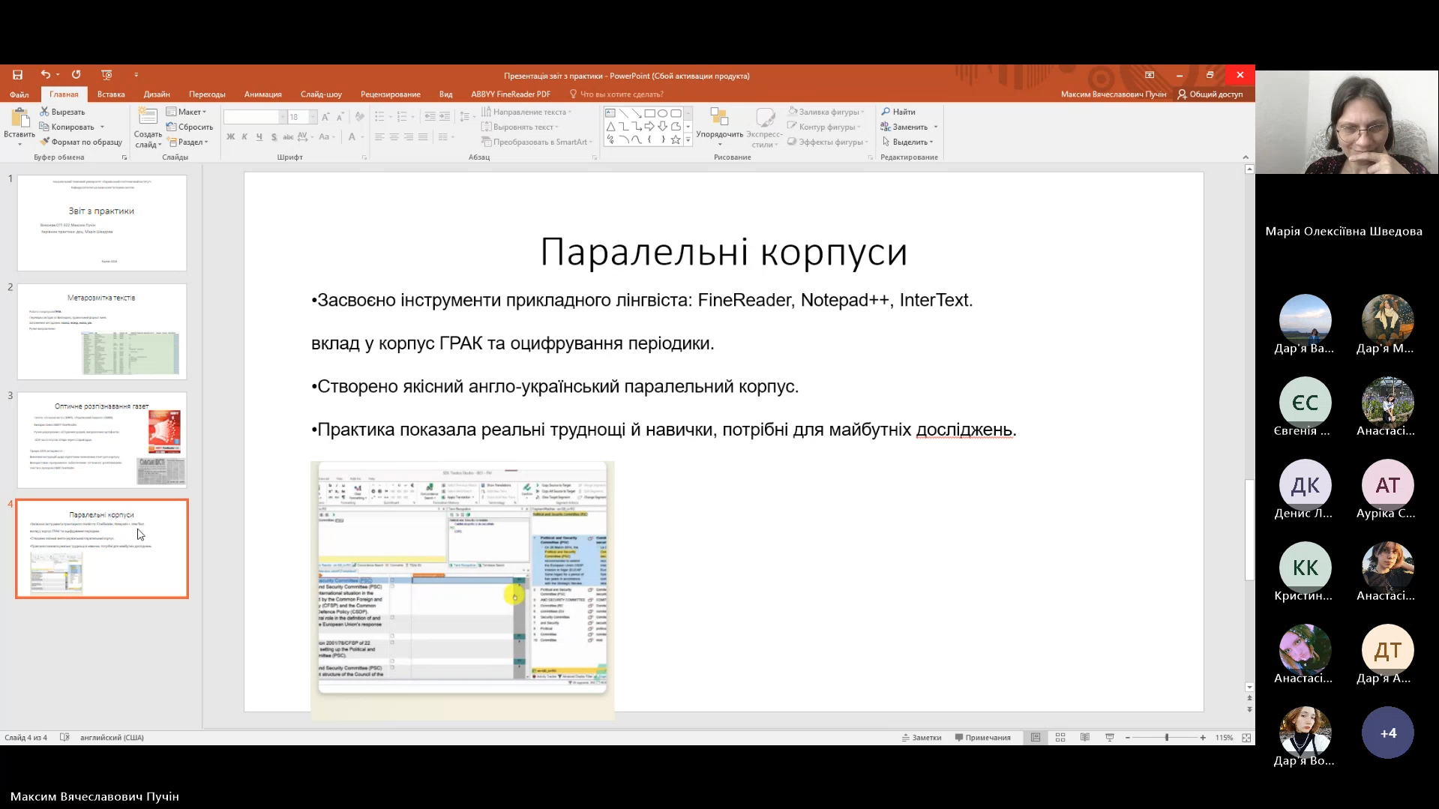Click the zoom in plus button

pyautogui.click(x=1203, y=738)
